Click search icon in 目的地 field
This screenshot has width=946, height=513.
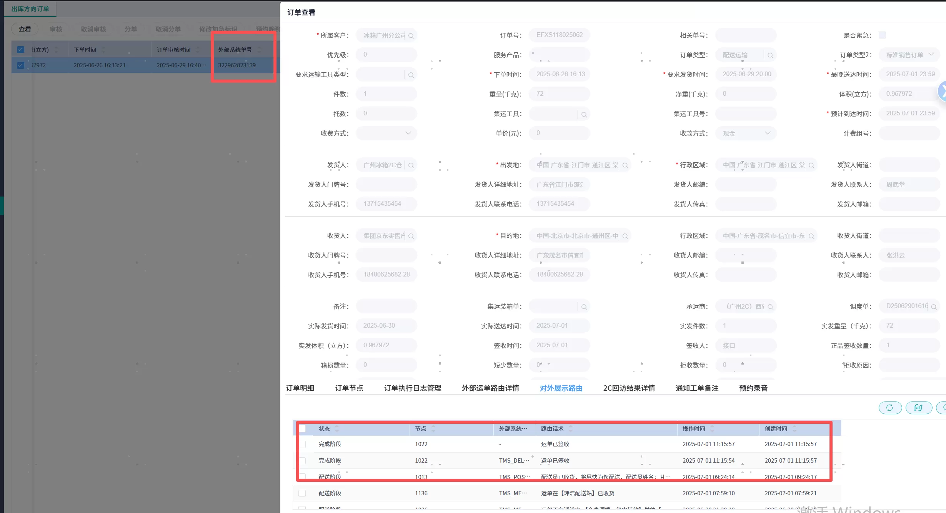click(x=625, y=236)
